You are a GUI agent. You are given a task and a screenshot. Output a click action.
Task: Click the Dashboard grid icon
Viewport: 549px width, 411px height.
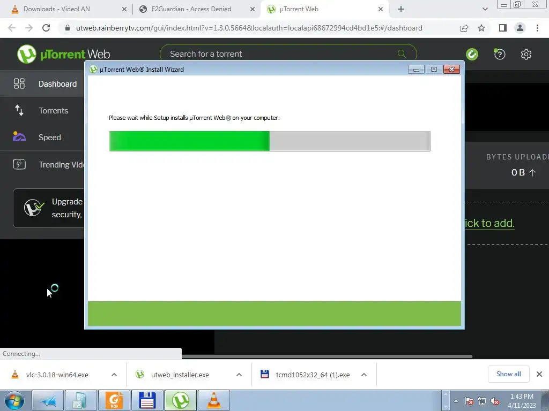click(x=19, y=83)
